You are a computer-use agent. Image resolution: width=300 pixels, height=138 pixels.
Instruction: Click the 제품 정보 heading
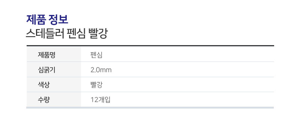[x=47, y=20]
